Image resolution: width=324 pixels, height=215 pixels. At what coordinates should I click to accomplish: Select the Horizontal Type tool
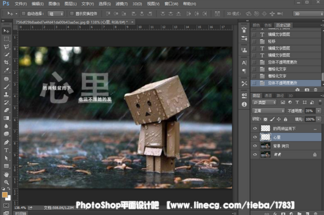(x=6, y=150)
